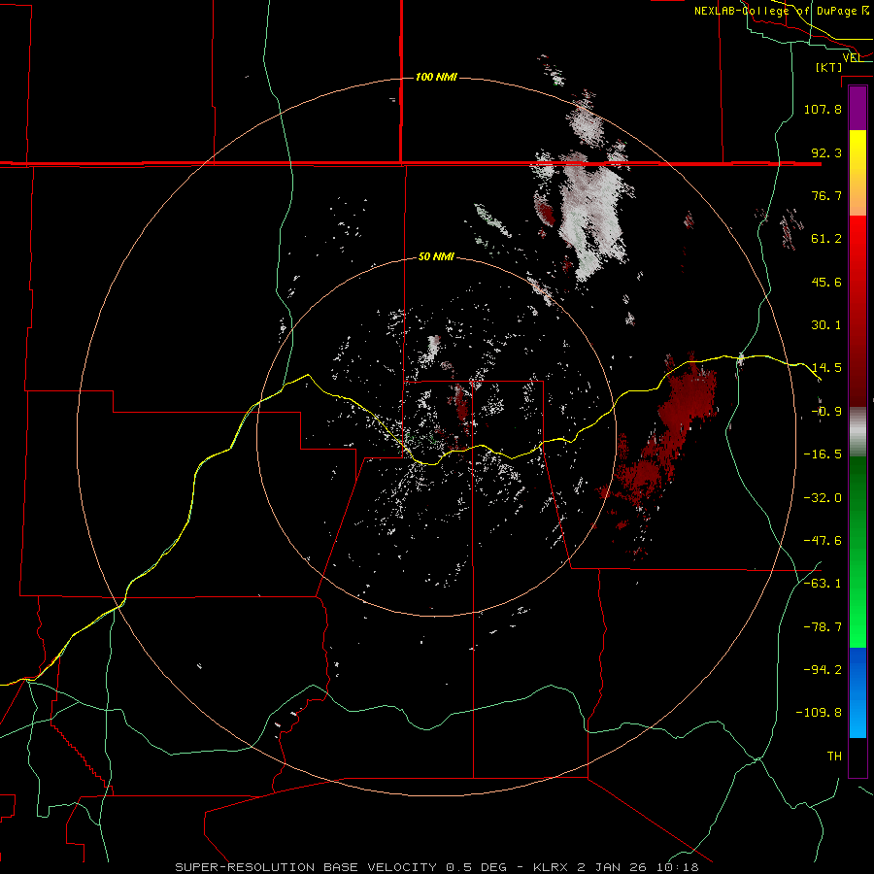The width and height of the screenshot is (874, 874).
Task: Click the "[KT]" units label
Action: pyautogui.click(x=829, y=67)
